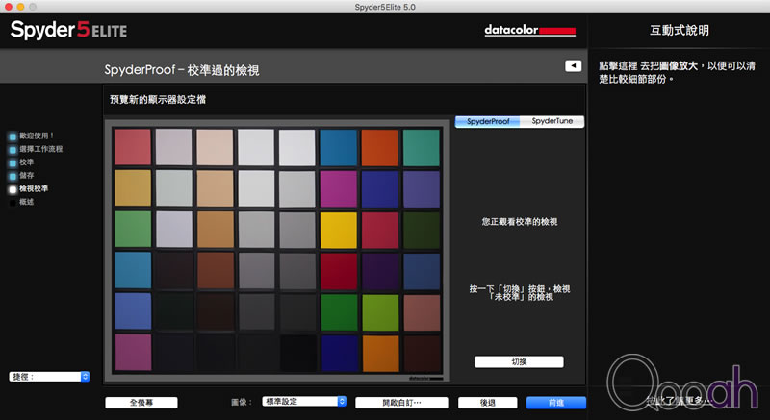Image resolution: width=770 pixels, height=420 pixels.
Task: Click the 點擊這裡 help paragraph
Action: [x=678, y=72]
